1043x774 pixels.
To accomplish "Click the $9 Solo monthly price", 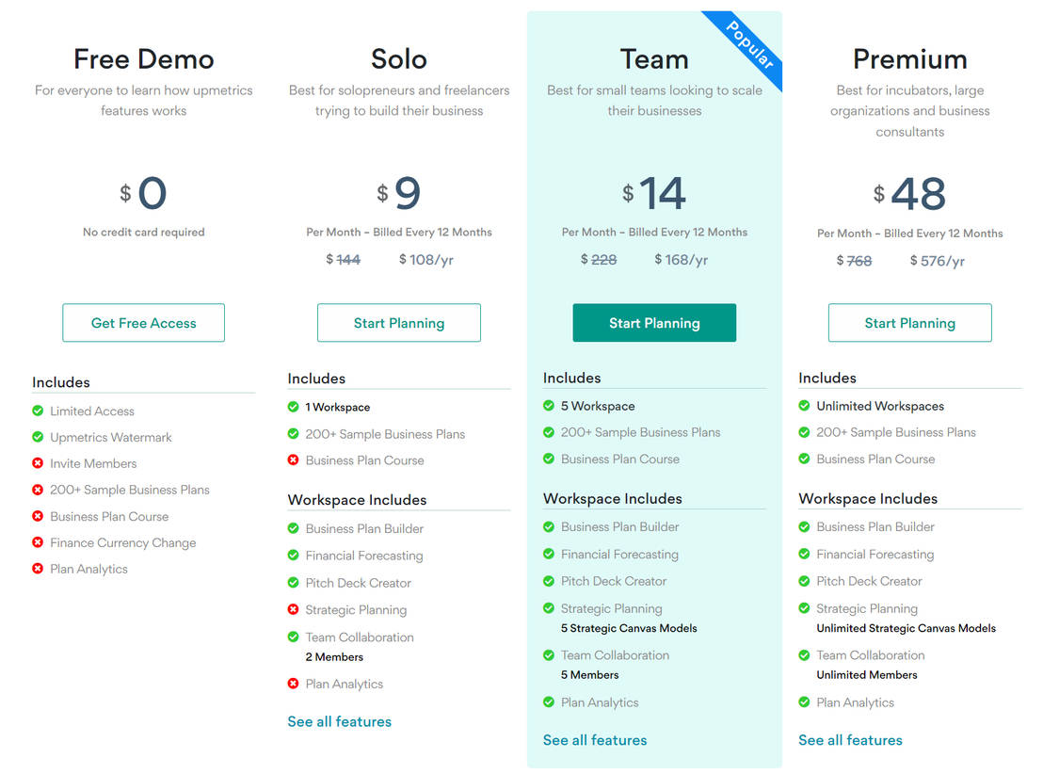I will pos(398,193).
